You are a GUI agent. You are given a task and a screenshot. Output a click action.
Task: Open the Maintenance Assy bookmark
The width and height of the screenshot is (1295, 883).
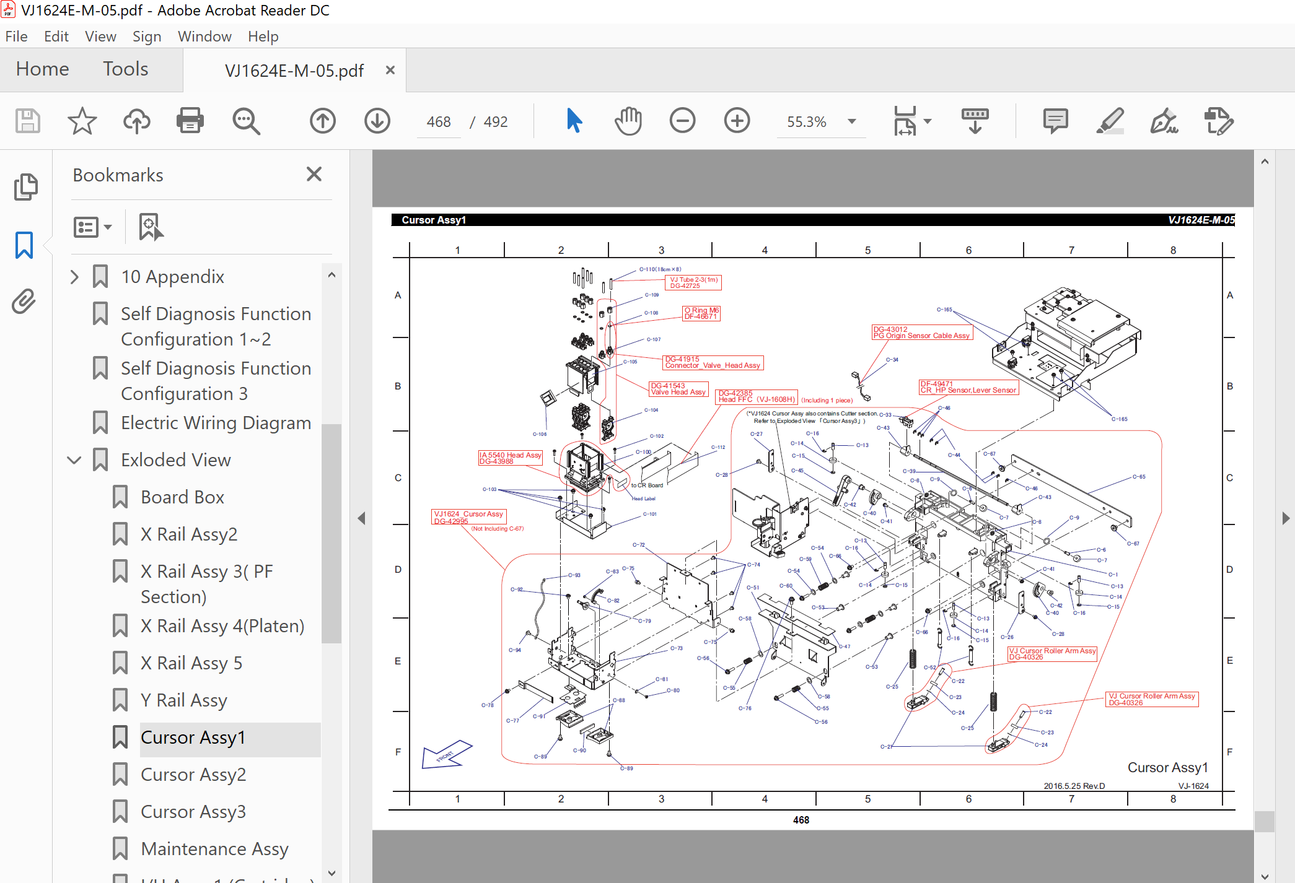coord(214,849)
